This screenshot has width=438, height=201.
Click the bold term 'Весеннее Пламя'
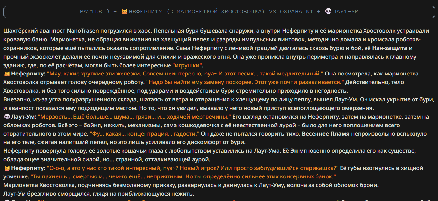pyautogui.click(x=325, y=134)
